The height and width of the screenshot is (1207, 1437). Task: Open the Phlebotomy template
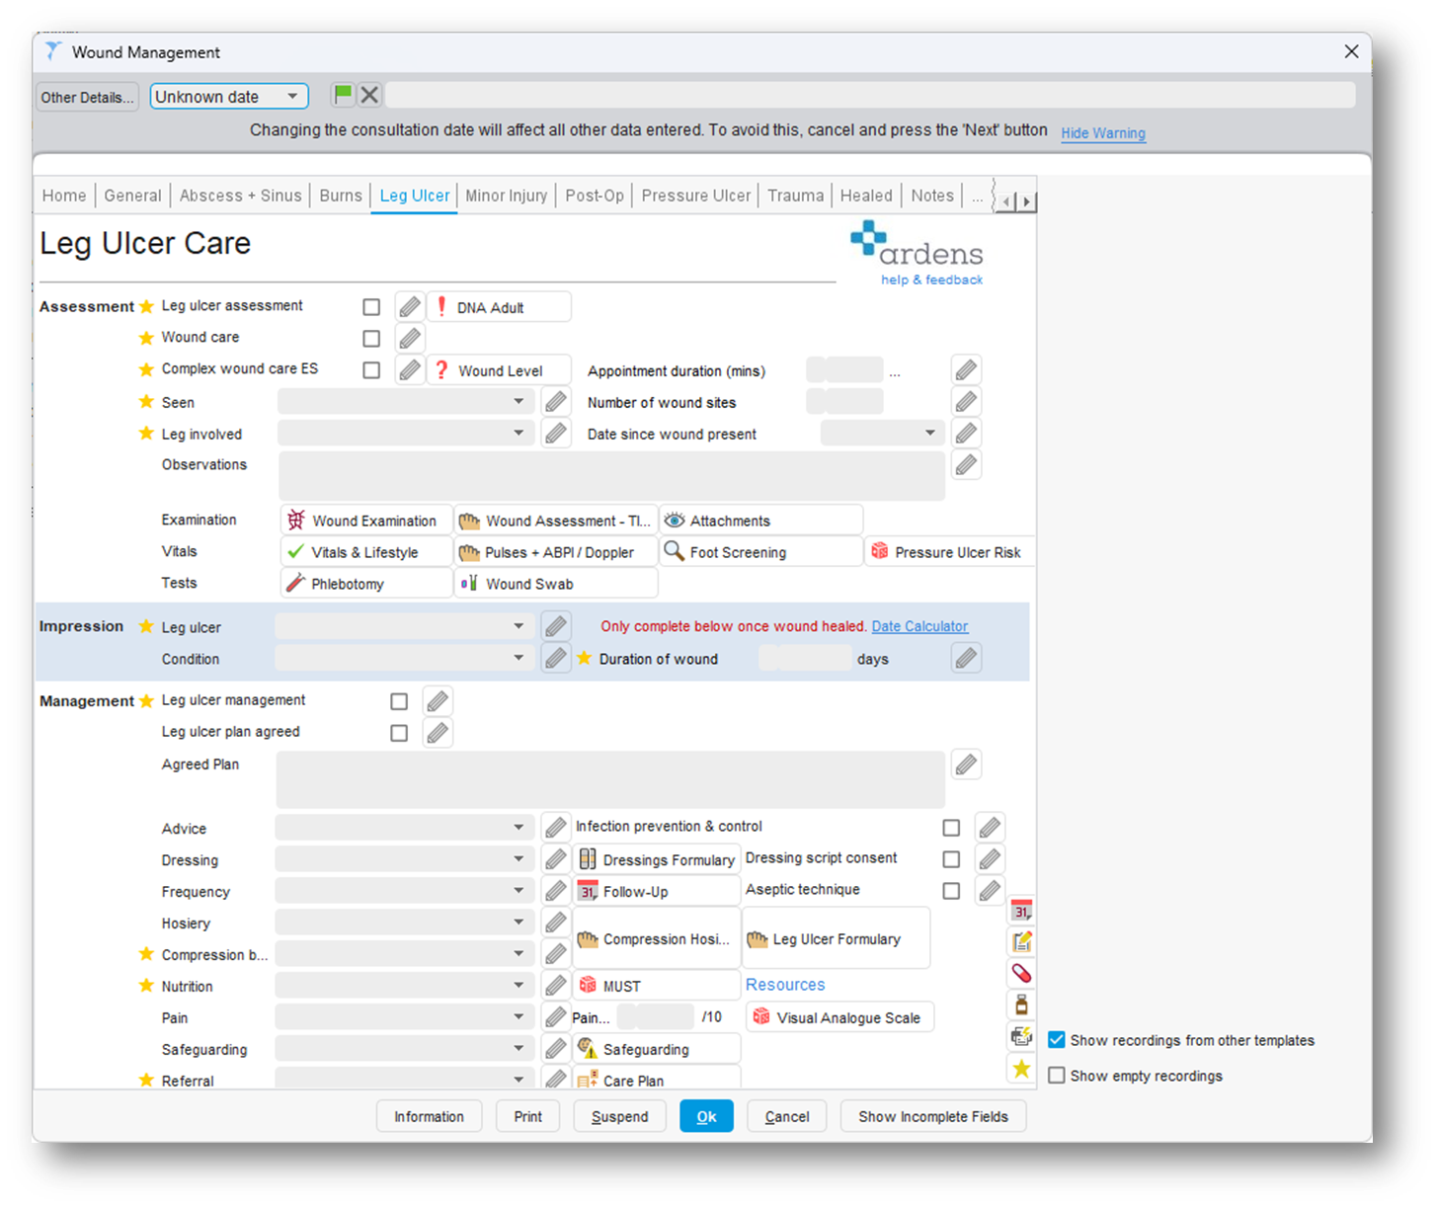point(366,584)
